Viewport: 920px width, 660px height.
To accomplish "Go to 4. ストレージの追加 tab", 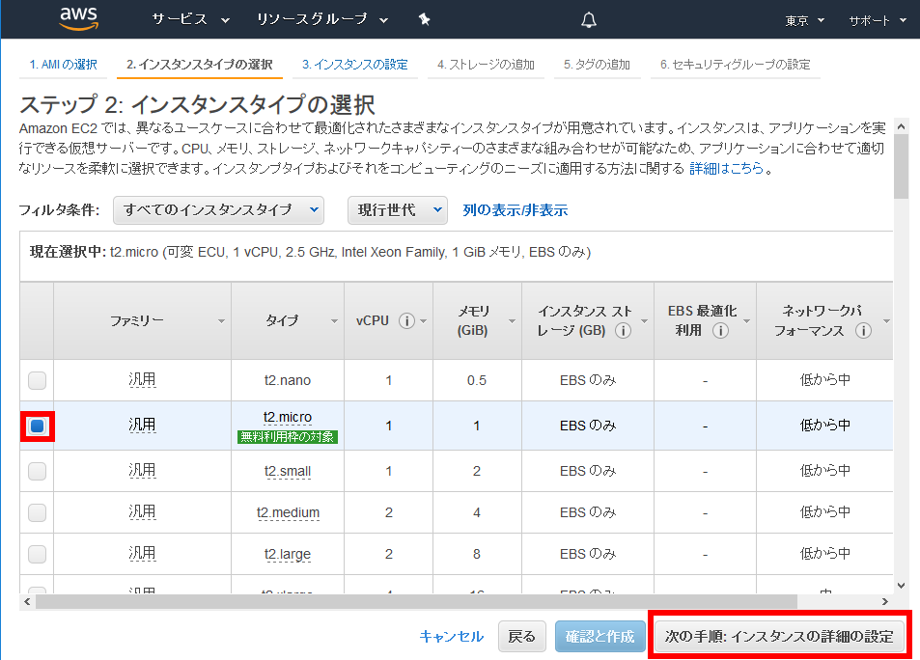I will click(486, 65).
